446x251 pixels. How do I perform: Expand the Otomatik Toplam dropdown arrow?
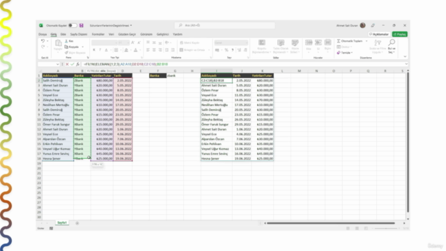point(367,41)
